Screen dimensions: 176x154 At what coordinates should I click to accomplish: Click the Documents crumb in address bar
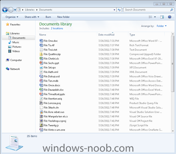pyautogui.click(x=46, y=10)
